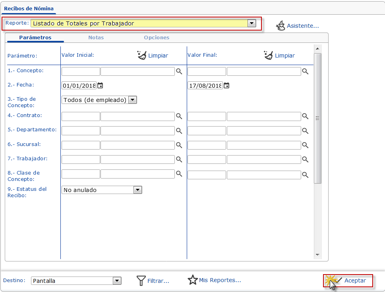Click search magnifier for Trabajador initial value
The image size is (385, 292).
179,159
